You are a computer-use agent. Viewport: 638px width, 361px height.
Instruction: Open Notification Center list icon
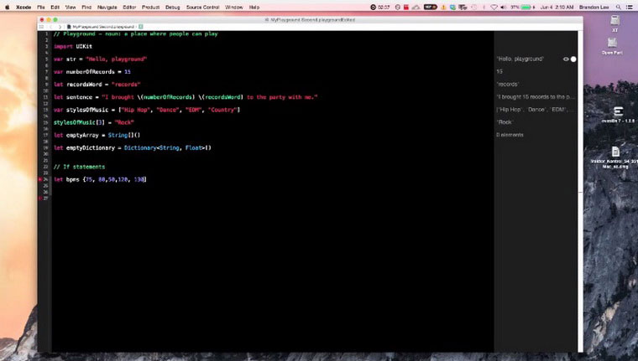(630, 8)
